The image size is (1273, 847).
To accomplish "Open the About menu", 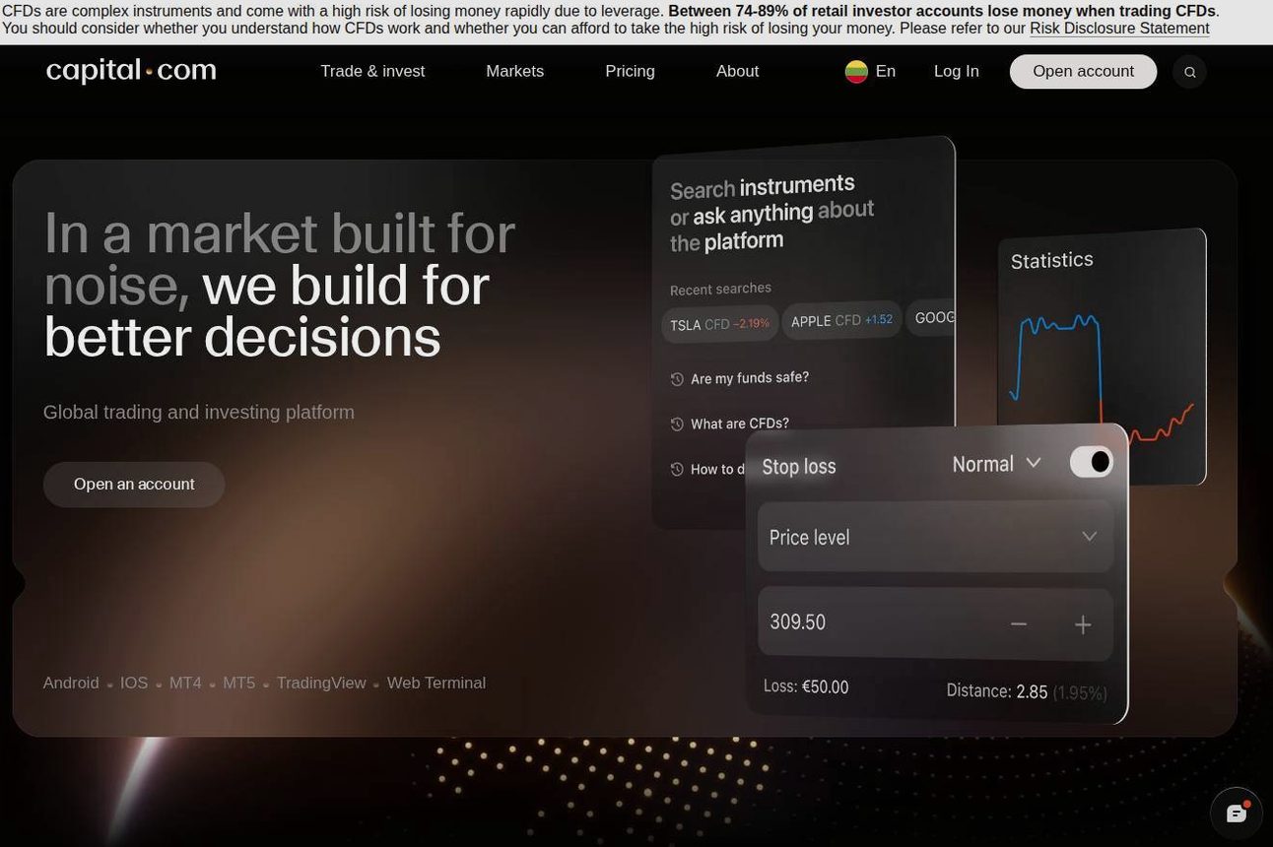I will 737,72.
